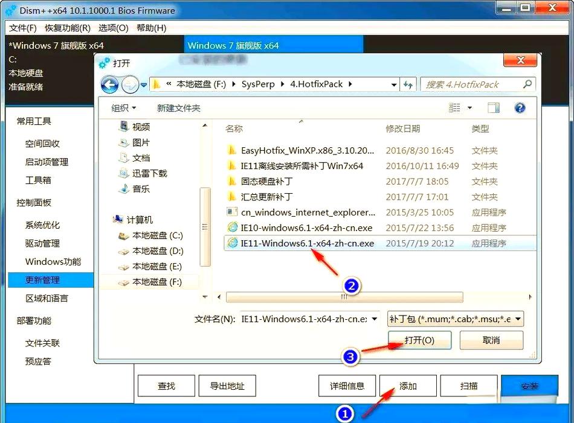
Task: Select 文档 in the navigation pane
Action: click(x=134, y=158)
